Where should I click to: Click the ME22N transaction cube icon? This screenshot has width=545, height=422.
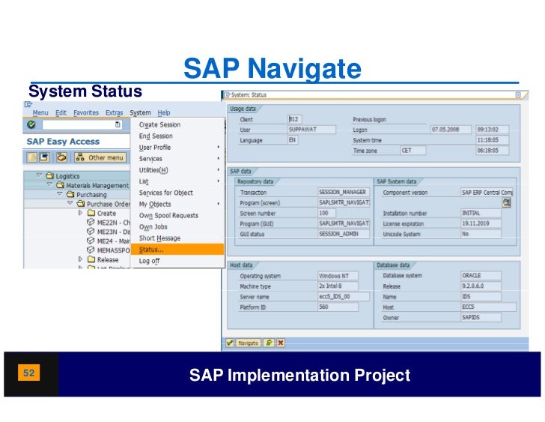(91, 222)
